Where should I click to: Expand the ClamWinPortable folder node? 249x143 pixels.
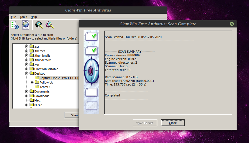pyautogui.click(x=26, y=69)
